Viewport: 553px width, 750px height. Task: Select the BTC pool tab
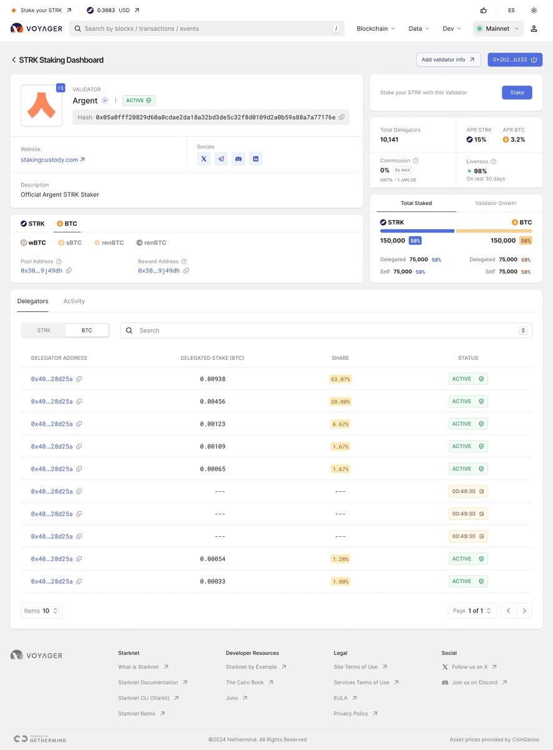pyautogui.click(x=67, y=223)
